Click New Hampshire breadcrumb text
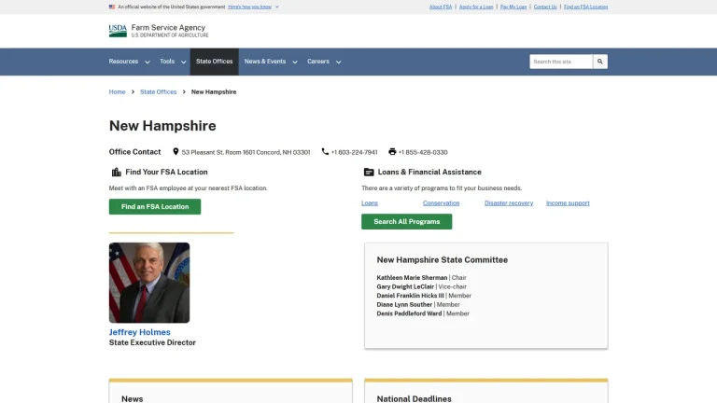This screenshot has width=717, height=403. point(214,91)
